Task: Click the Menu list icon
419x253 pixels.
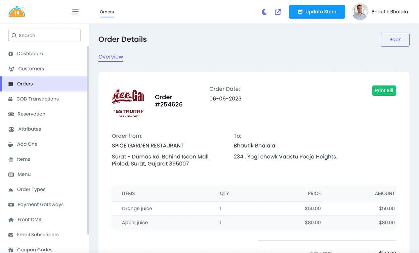Action: click(11, 174)
